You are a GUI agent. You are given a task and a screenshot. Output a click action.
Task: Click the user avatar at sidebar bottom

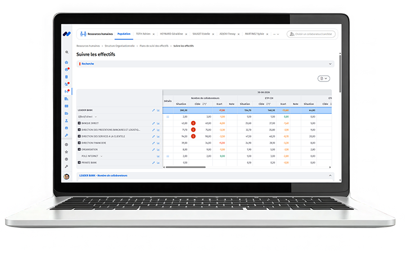pyautogui.click(x=66, y=177)
